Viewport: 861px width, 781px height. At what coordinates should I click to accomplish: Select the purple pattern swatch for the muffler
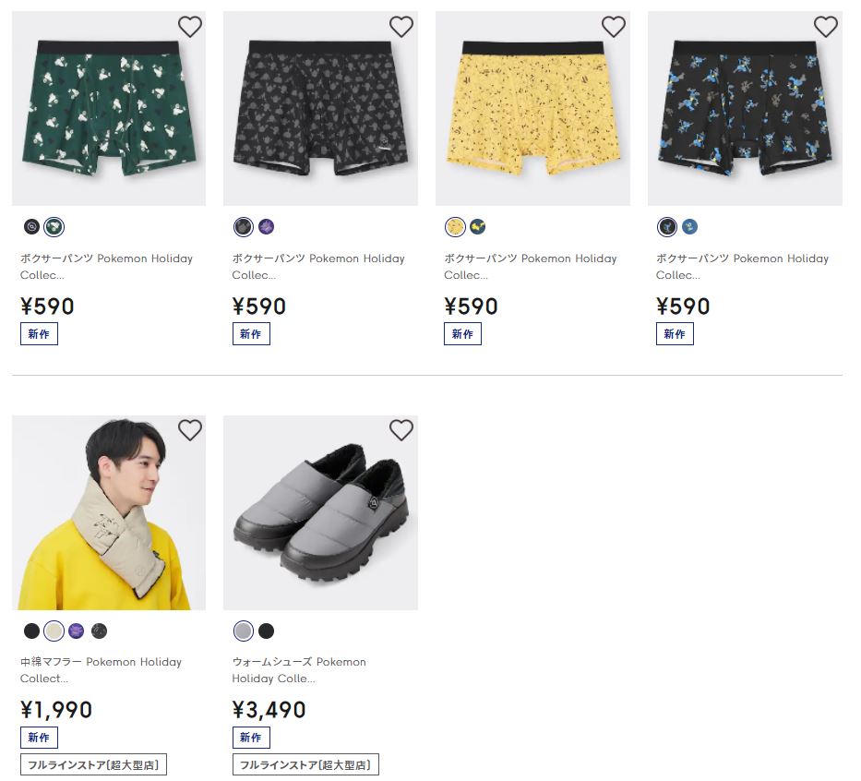(77, 631)
